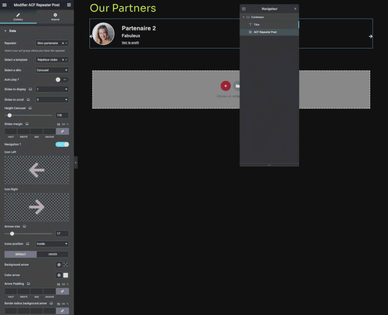This screenshot has height=315, width=388.
Task: Select the Our Partners title
Action: coord(123,8)
